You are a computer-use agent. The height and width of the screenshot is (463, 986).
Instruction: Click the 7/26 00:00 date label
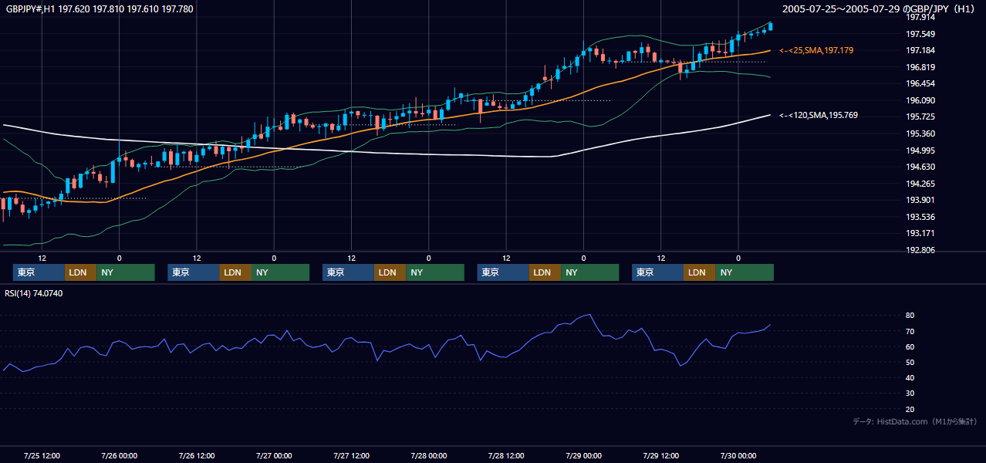tap(120, 455)
